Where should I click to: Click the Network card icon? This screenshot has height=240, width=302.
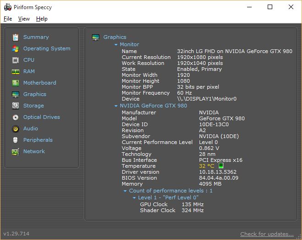(16, 152)
